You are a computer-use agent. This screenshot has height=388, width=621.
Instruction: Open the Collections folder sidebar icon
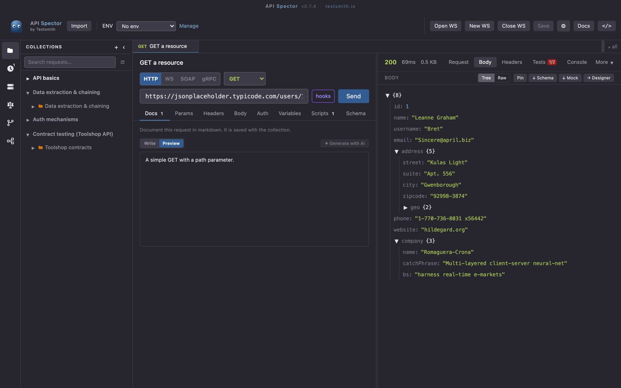(x=10, y=50)
